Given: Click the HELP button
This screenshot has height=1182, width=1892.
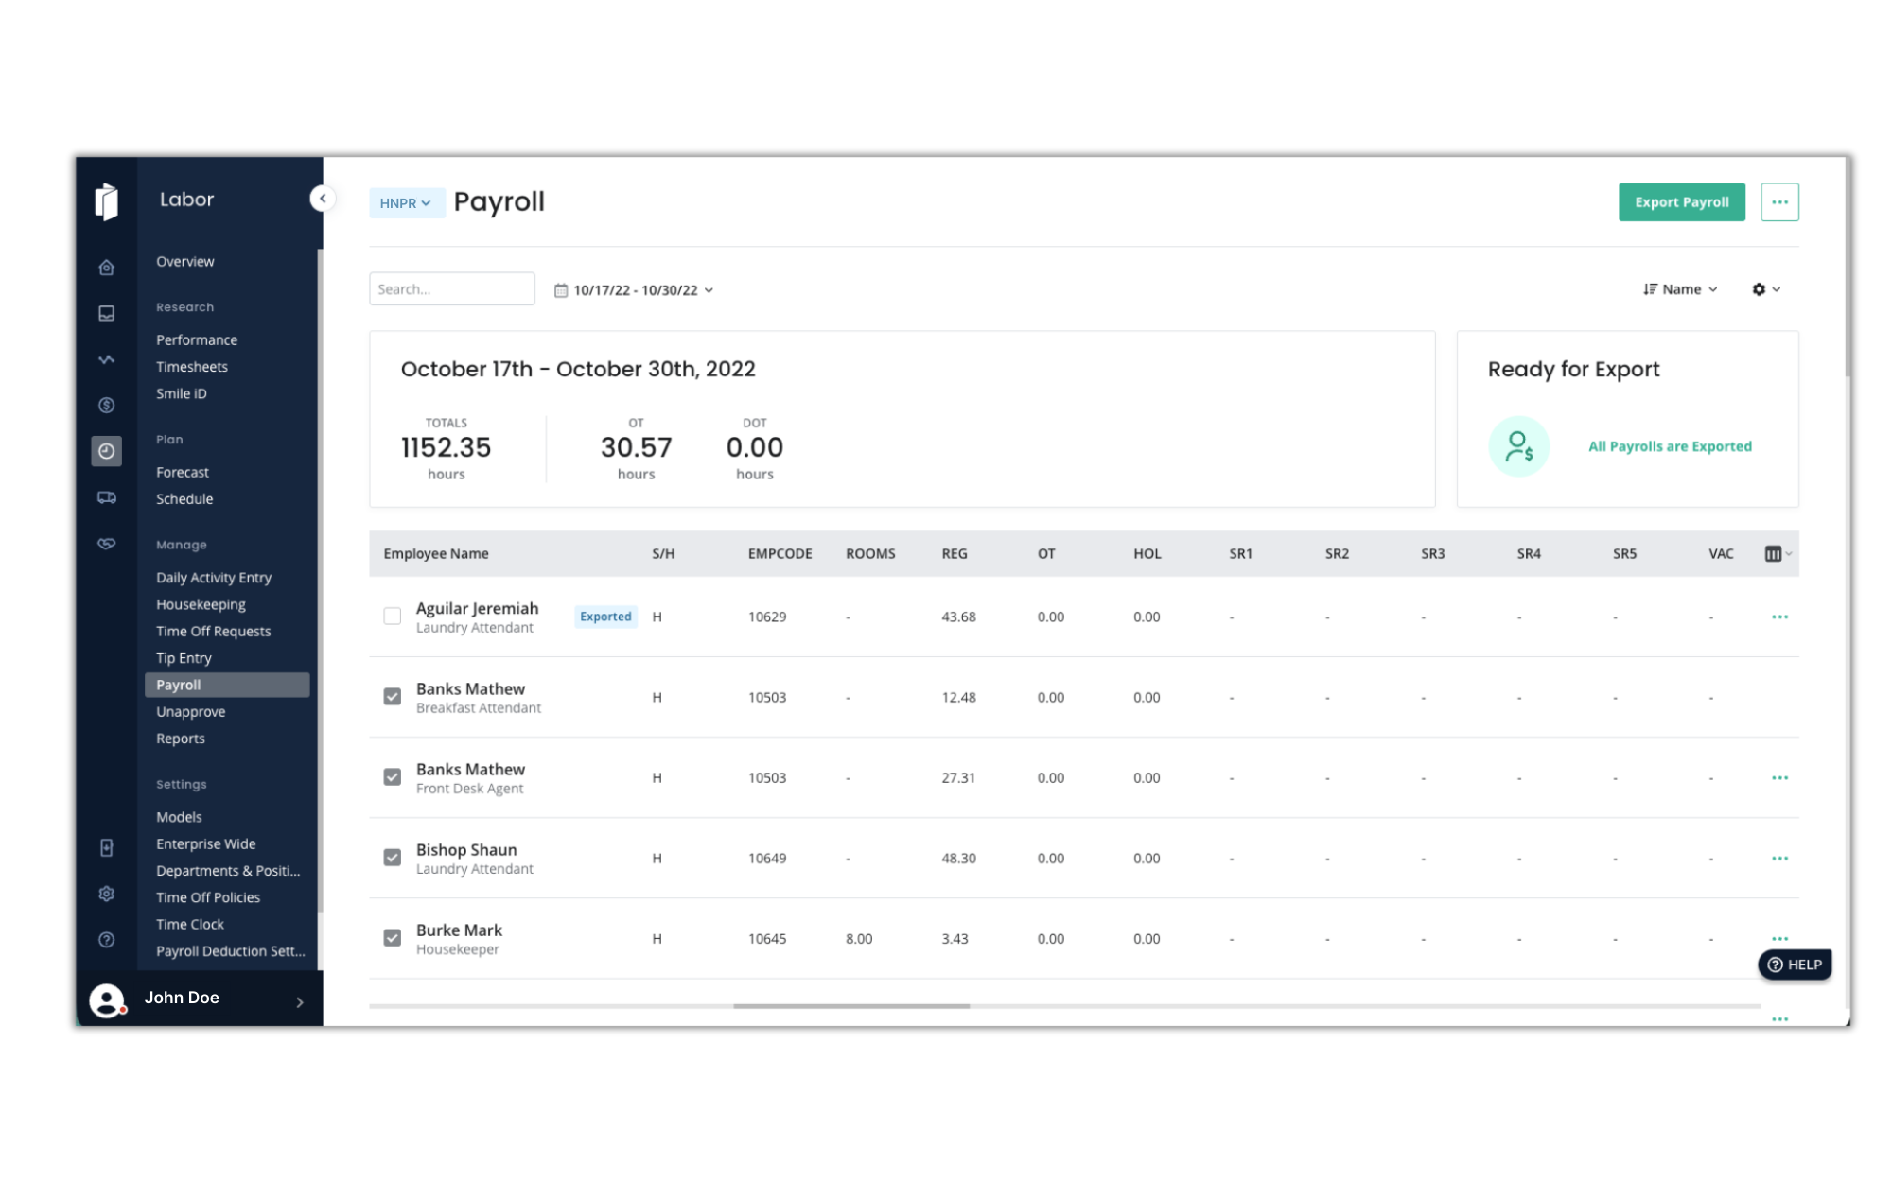Looking at the screenshot, I should click(1795, 965).
